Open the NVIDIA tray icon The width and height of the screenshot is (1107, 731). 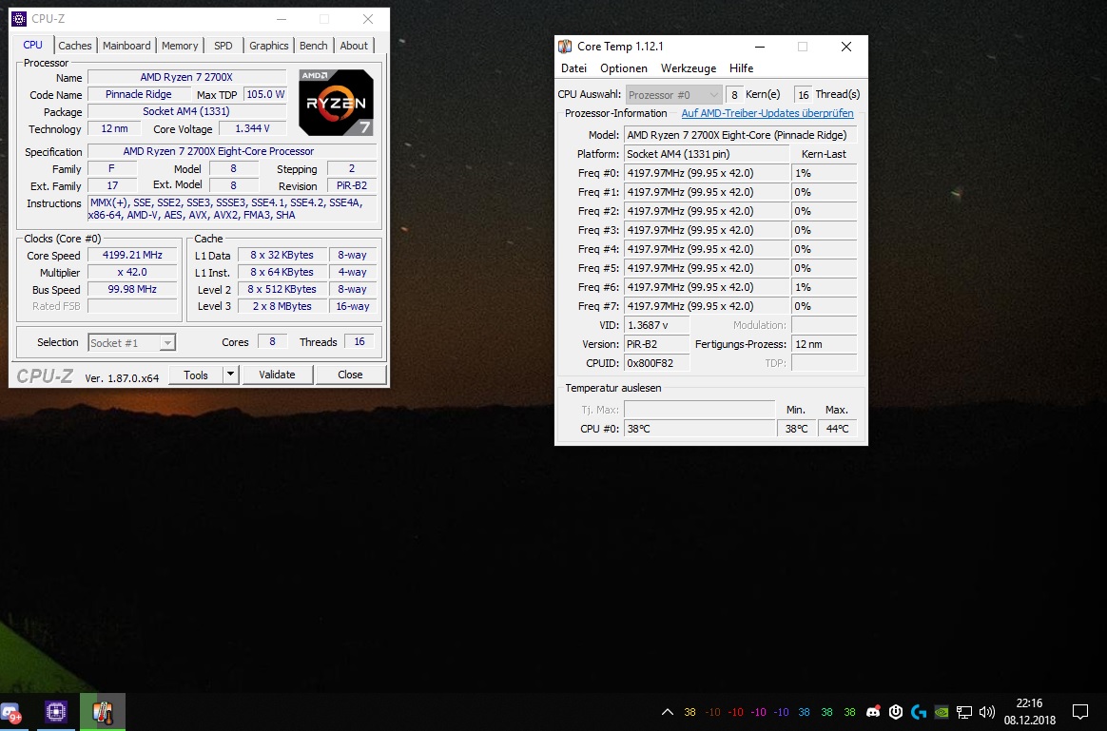click(x=942, y=712)
